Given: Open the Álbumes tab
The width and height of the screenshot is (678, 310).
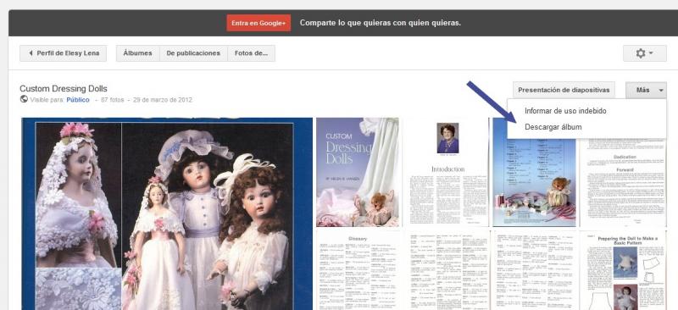Looking at the screenshot, I should [137, 53].
